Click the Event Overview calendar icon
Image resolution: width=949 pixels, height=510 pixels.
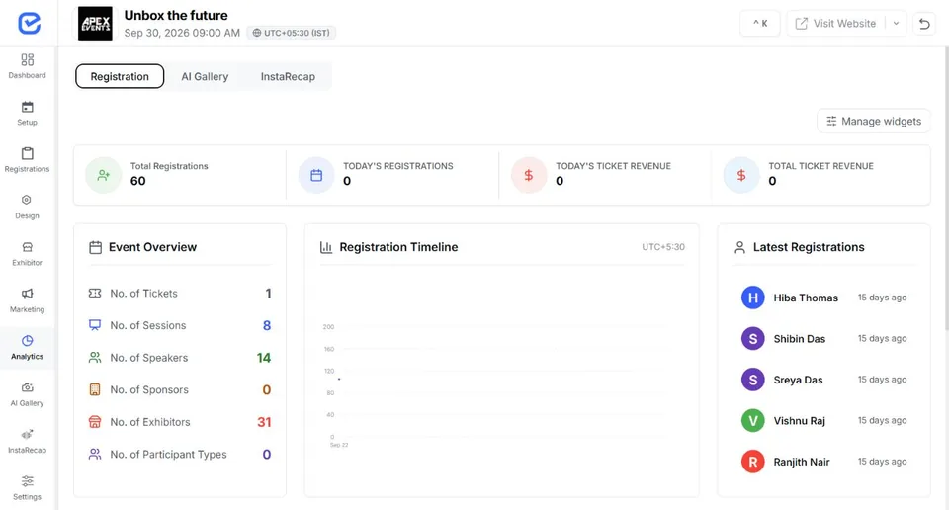coord(95,247)
